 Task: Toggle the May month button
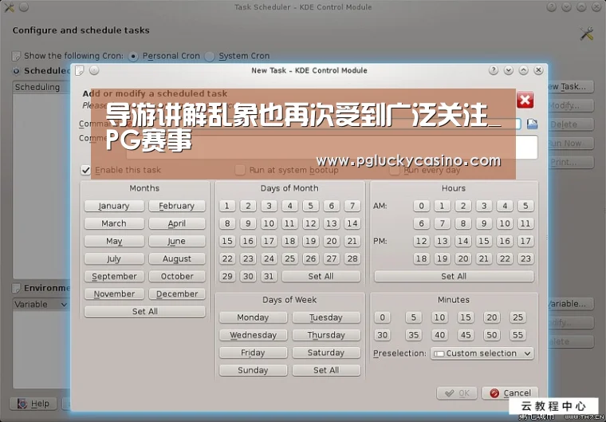pyautogui.click(x=114, y=241)
